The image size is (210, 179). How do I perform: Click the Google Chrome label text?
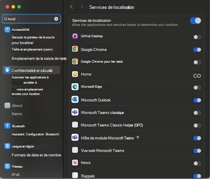[94, 50]
